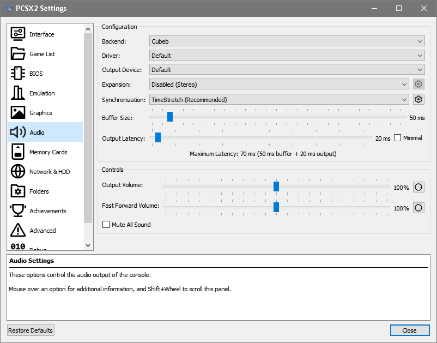The height and width of the screenshot is (343, 437).
Task: Maximize the PCSX2 Settings window
Action: tap(398, 8)
